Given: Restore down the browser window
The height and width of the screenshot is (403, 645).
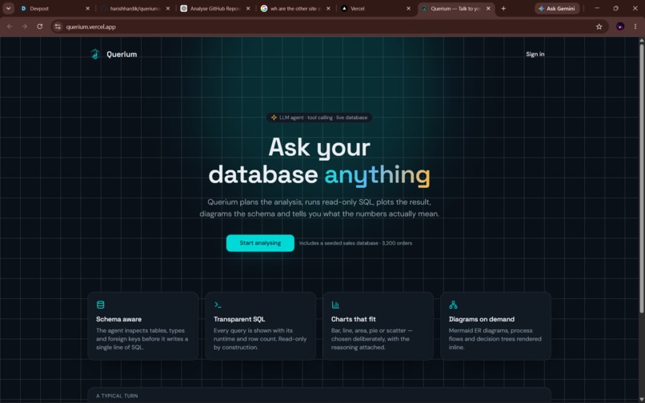Looking at the screenshot, I should click(x=616, y=8).
